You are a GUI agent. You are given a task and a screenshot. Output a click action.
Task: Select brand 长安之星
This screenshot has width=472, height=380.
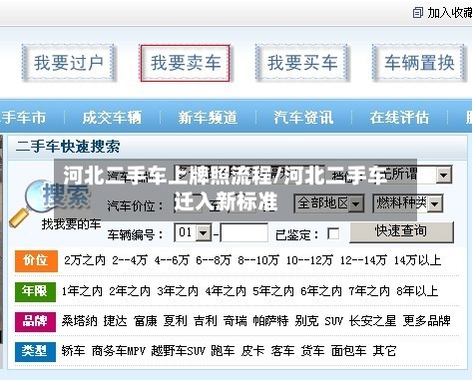[x=372, y=321]
